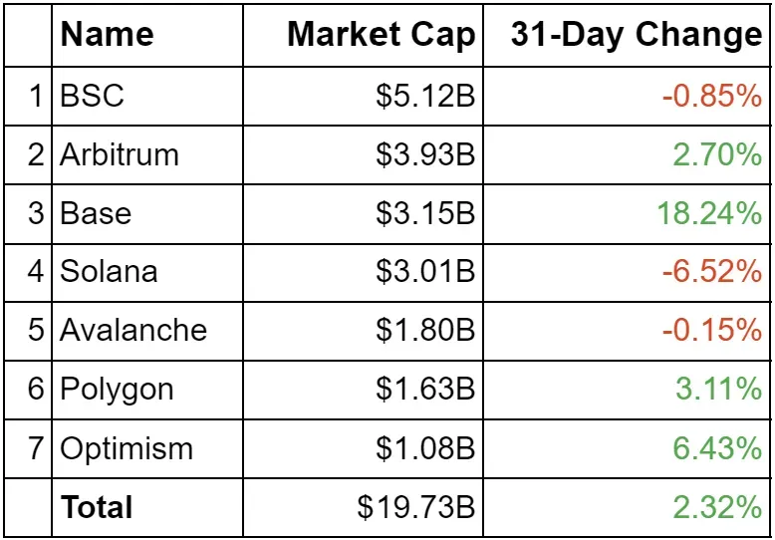Click the Optimism name cell

point(127,447)
